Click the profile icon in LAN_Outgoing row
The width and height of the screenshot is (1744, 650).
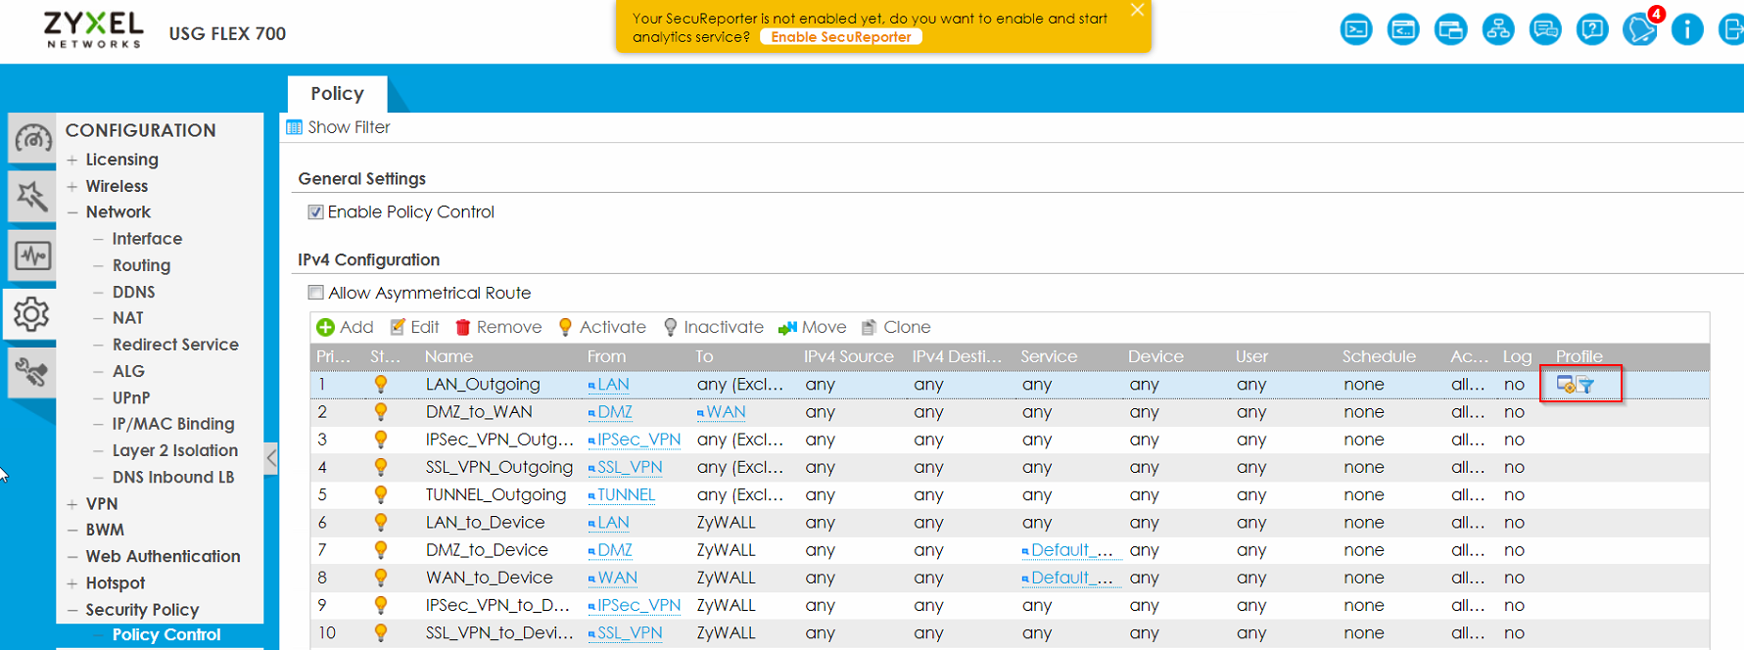(1575, 385)
